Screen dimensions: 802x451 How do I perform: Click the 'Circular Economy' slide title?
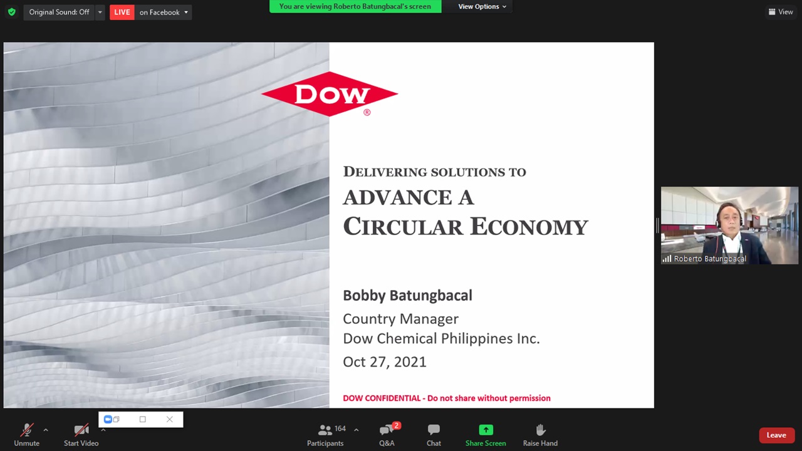click(465, 226)
